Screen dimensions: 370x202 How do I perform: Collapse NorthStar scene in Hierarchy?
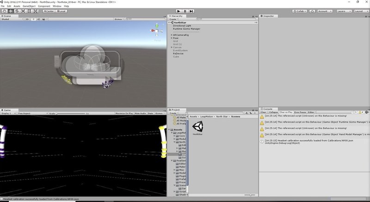pos(169,22)
